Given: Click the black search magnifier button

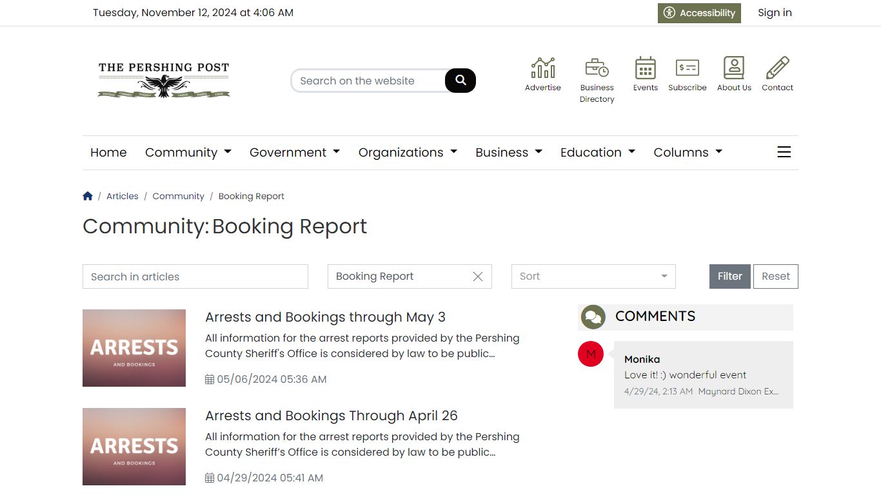Looking at the screenshot, I should pyautogui.click(x=460, y=81).
